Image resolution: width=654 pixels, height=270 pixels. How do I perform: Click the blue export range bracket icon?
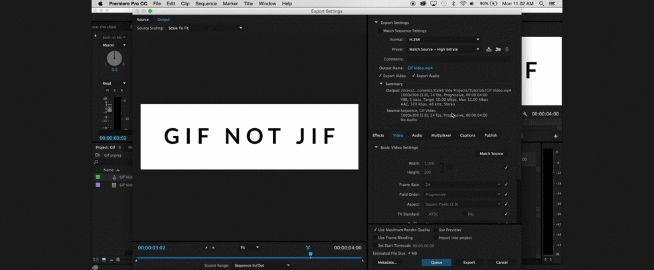coord(308,247)
